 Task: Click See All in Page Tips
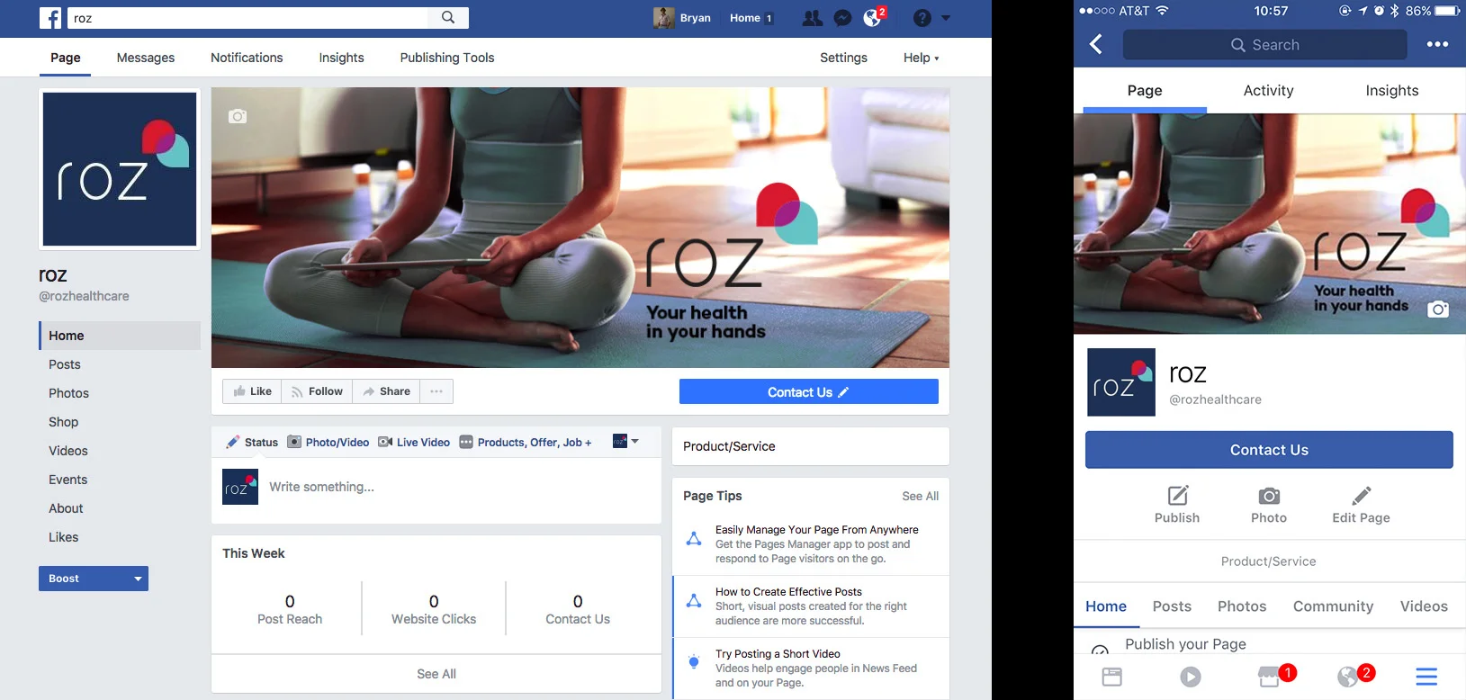point(920,496)
